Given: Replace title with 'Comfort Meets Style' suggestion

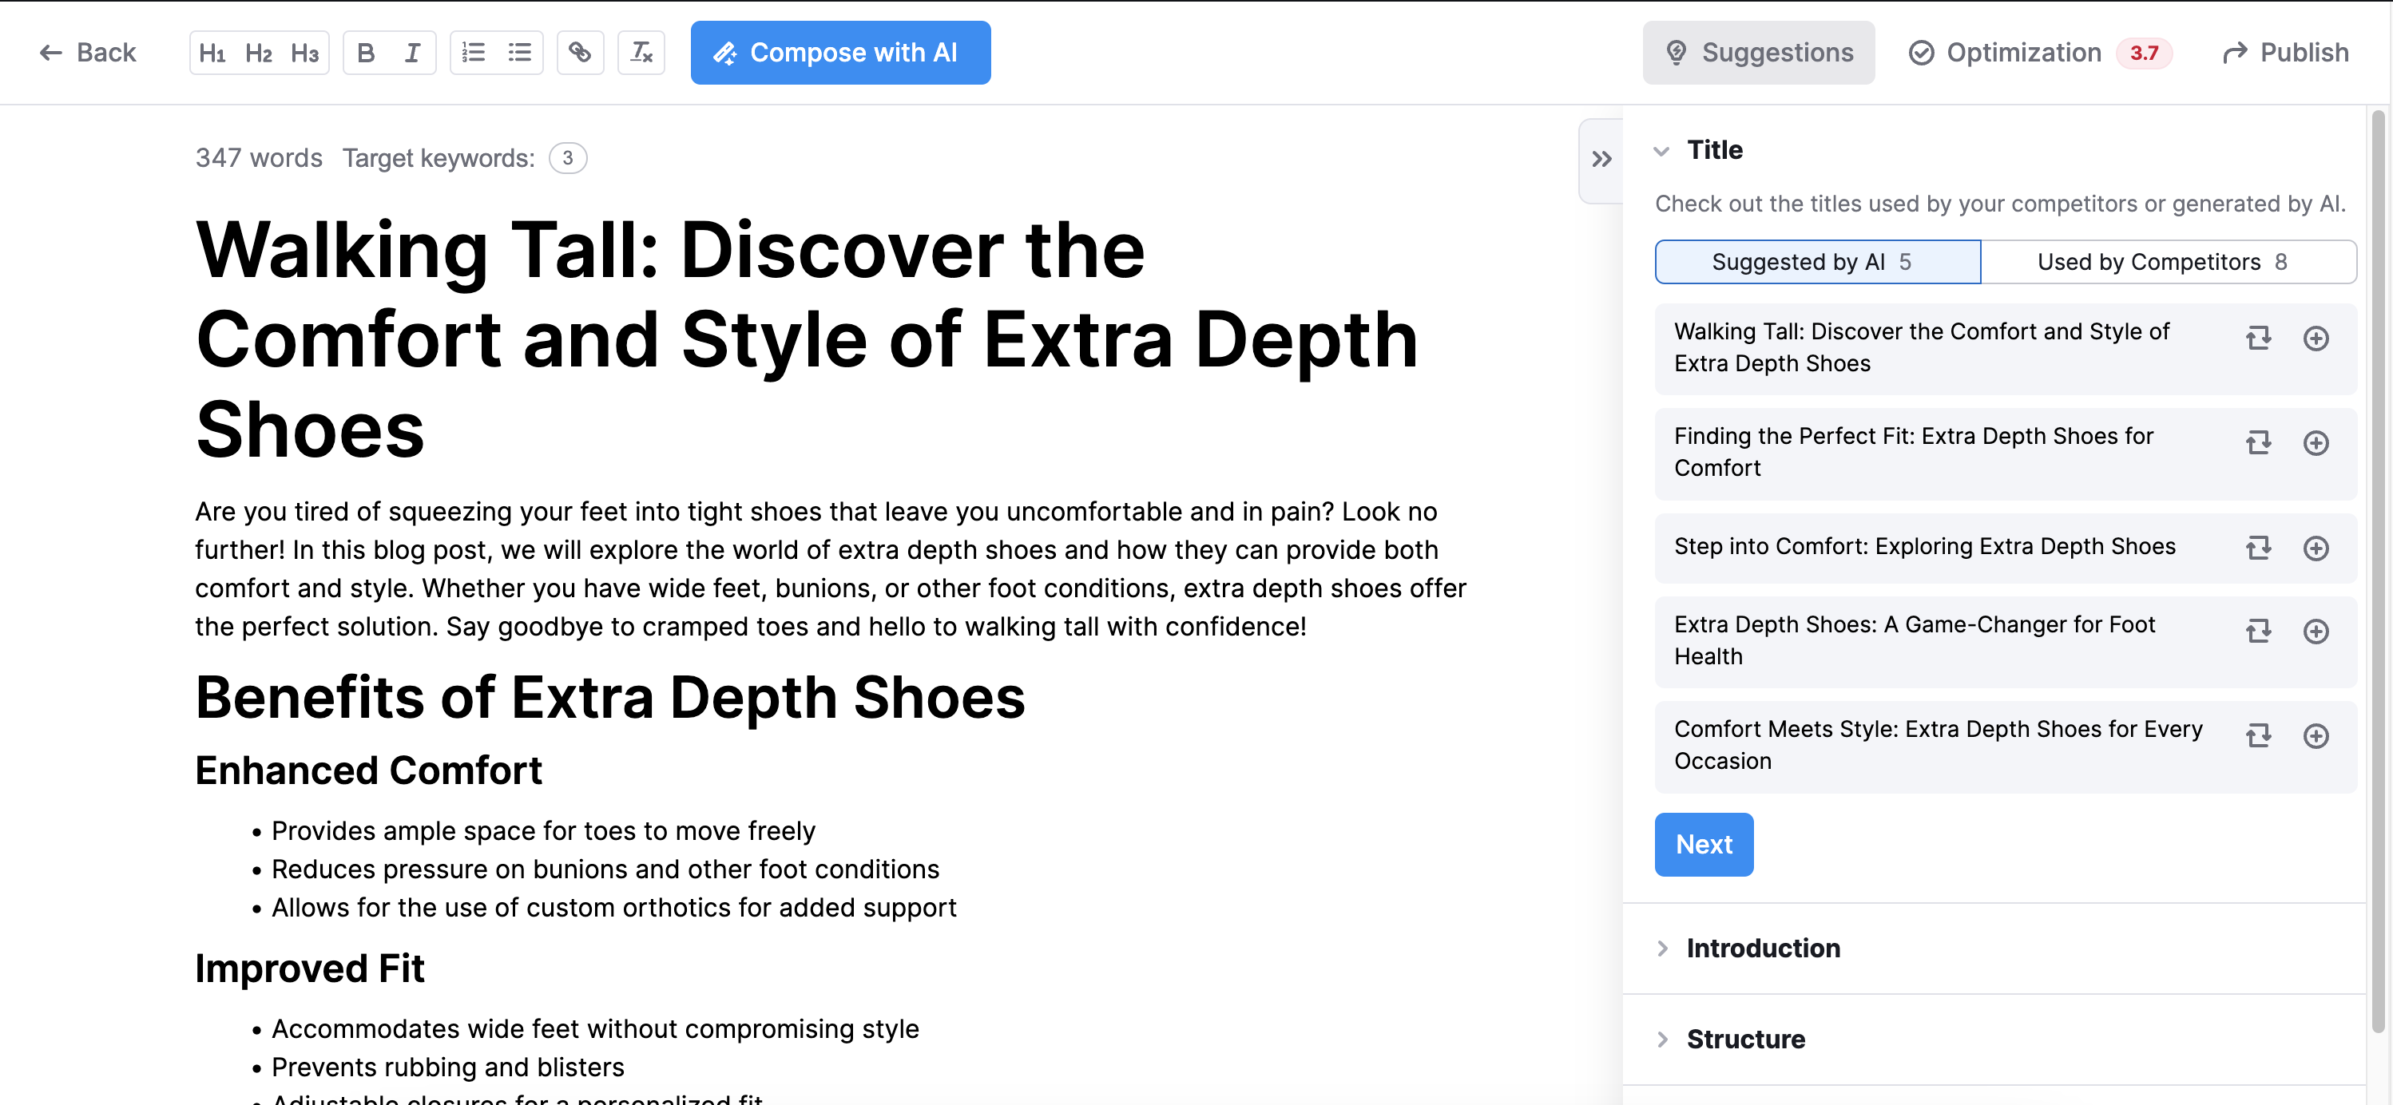Looking at the screenshot, I should 2258,736.
